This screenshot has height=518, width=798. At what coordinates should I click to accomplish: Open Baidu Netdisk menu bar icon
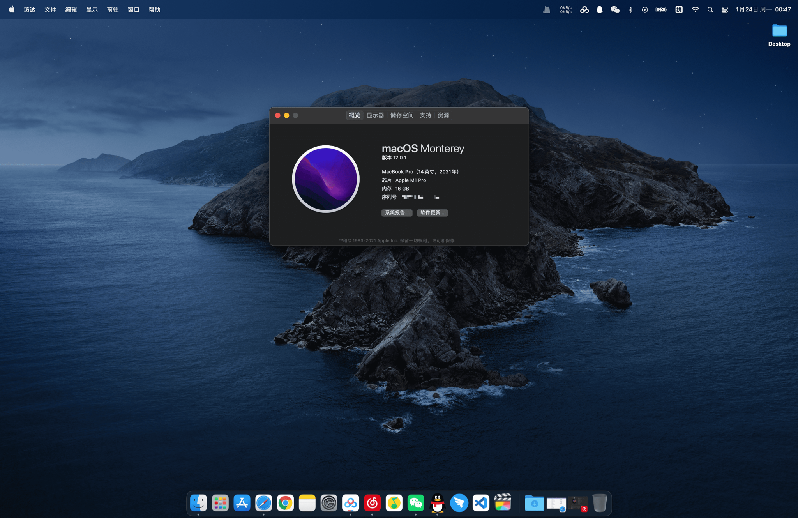pyautogui.click(x=584, y=10)
